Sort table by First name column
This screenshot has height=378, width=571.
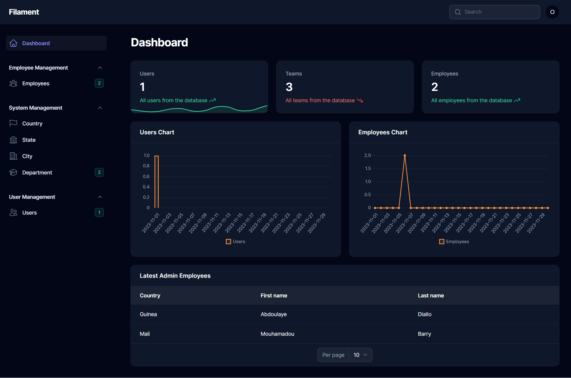pos(274,295)
